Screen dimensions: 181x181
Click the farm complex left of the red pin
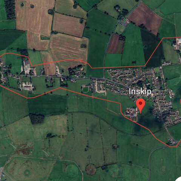point(131,114)
